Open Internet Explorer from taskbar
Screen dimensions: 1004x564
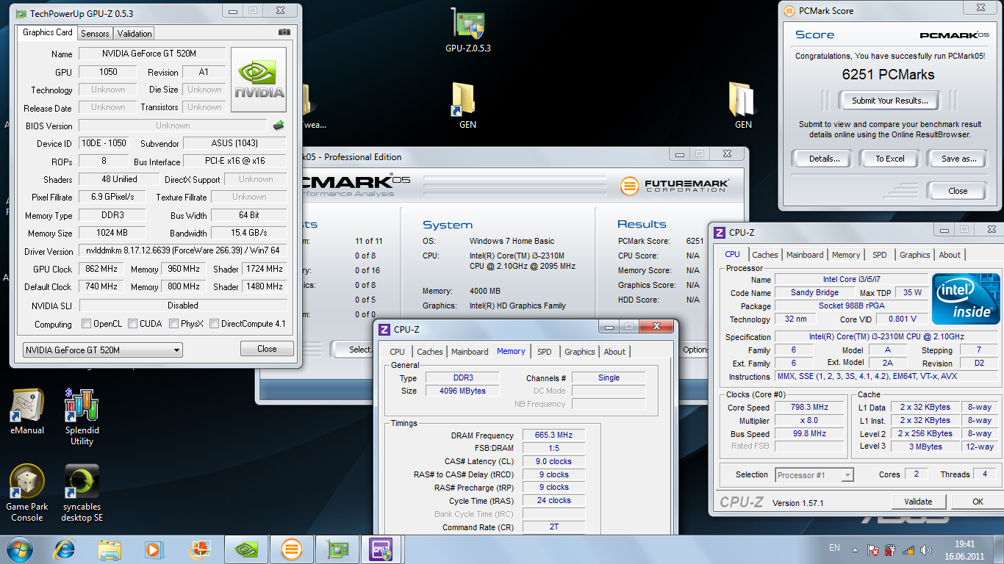click(x=65, y=549)
